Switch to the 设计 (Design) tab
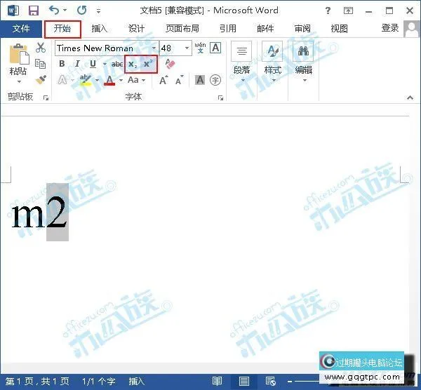 [x=136, y=29]
